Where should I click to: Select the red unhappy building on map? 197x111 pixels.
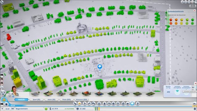pyautogui.click(x=9, y=37)
